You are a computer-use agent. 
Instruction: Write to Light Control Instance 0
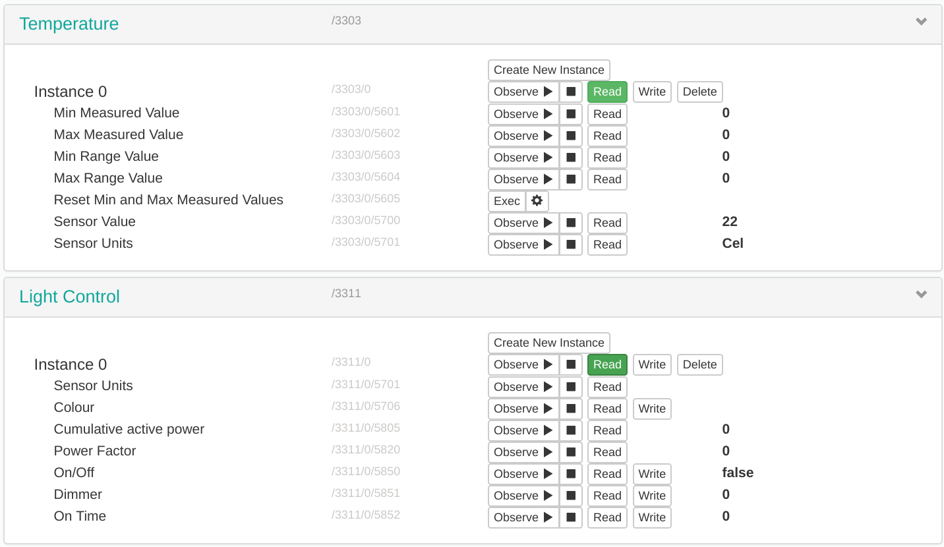pos(652,364)
